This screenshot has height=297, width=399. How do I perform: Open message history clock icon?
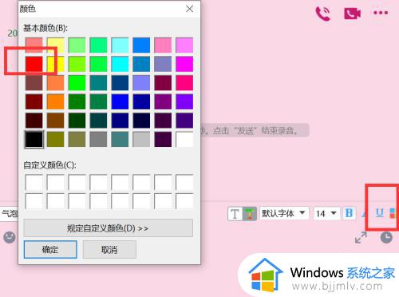tap(386, 237)
